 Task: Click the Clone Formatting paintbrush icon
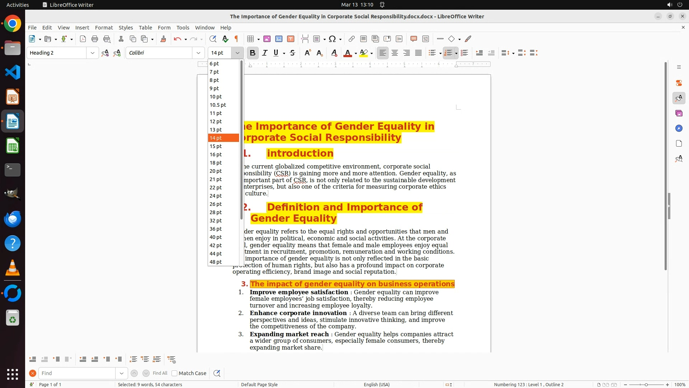point(163,39)
